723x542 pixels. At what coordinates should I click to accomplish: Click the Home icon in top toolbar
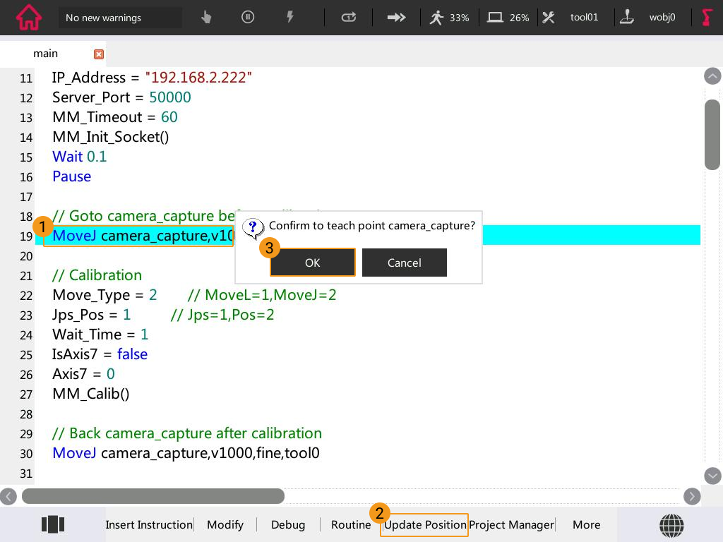pyautogui.click(x=28, y=18)
